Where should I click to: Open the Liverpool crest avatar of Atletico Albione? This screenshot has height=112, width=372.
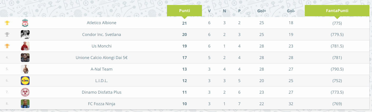(x=25, y=23)
